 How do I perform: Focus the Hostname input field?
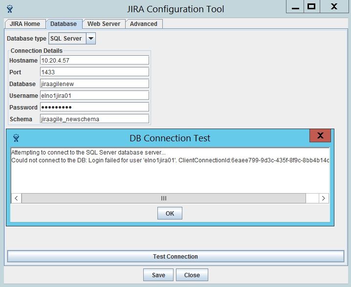94,60
